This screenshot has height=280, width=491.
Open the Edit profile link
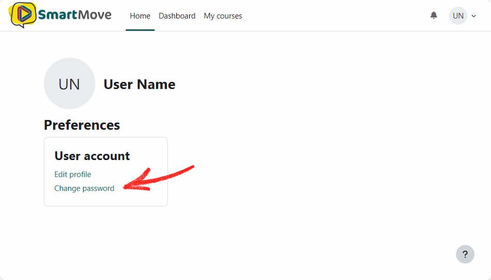point(73,174)
